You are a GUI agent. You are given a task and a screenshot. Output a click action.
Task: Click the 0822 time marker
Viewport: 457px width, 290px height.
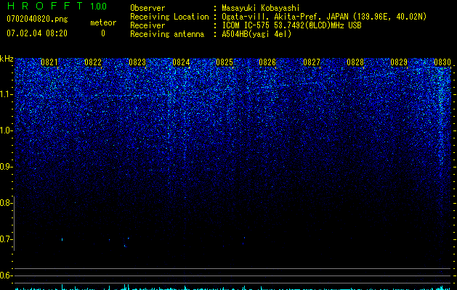click(93, 62)
